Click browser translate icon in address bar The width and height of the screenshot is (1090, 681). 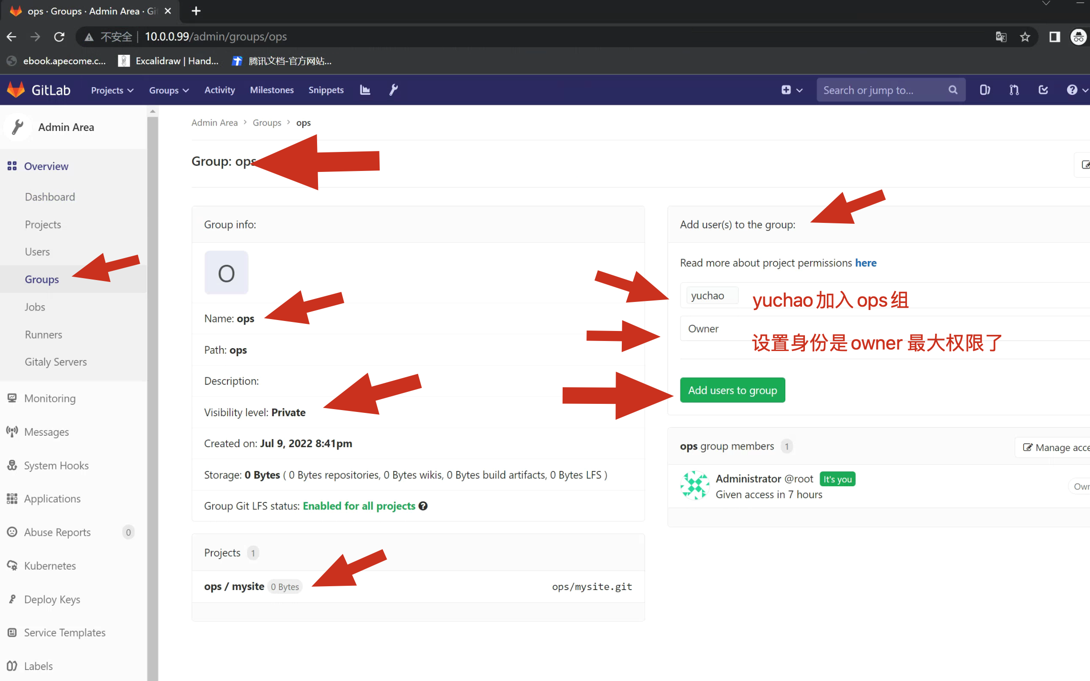1001,37
